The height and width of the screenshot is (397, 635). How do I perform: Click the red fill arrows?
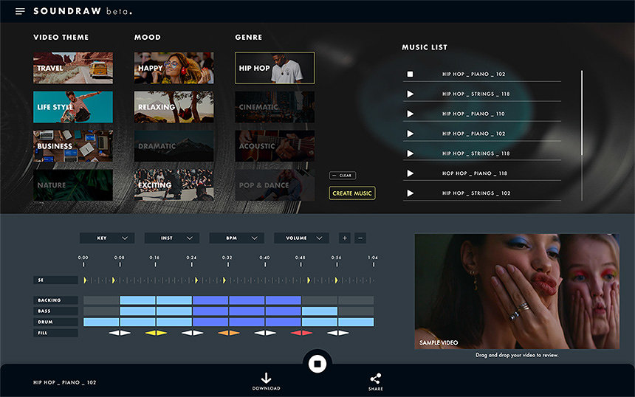coord(301,333)
